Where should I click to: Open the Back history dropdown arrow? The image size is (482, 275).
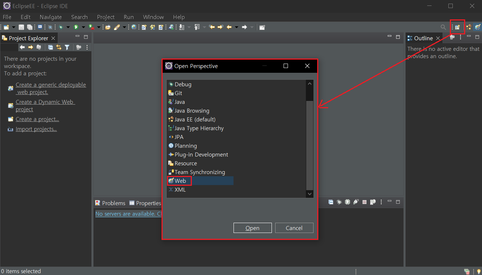coord(236,27)
